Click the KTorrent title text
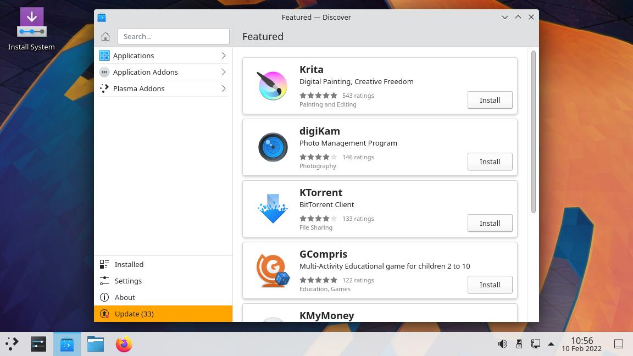 321,192
